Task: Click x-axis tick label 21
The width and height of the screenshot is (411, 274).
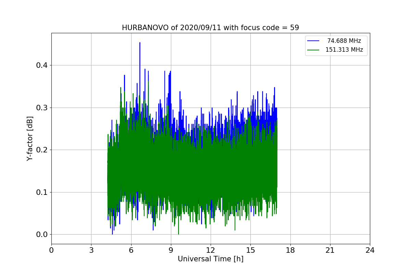Action: 330,250
